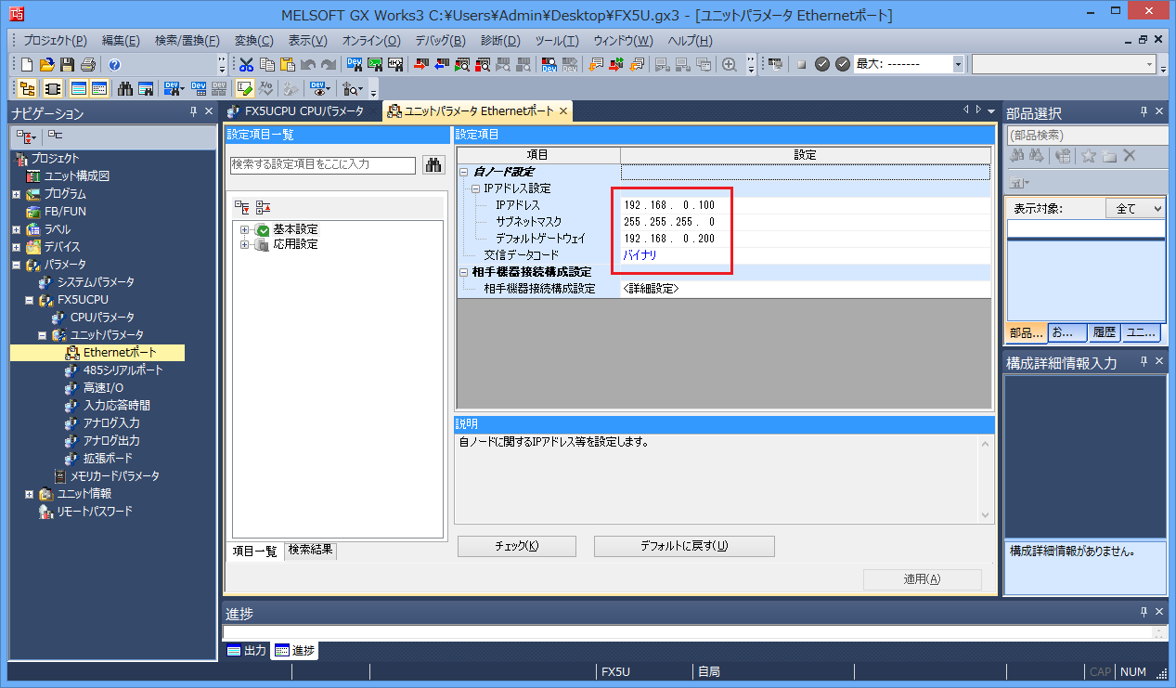The image size is (1176, 688).
Task: Click the Save project floppy disk icon
Action: click(67, 64)
